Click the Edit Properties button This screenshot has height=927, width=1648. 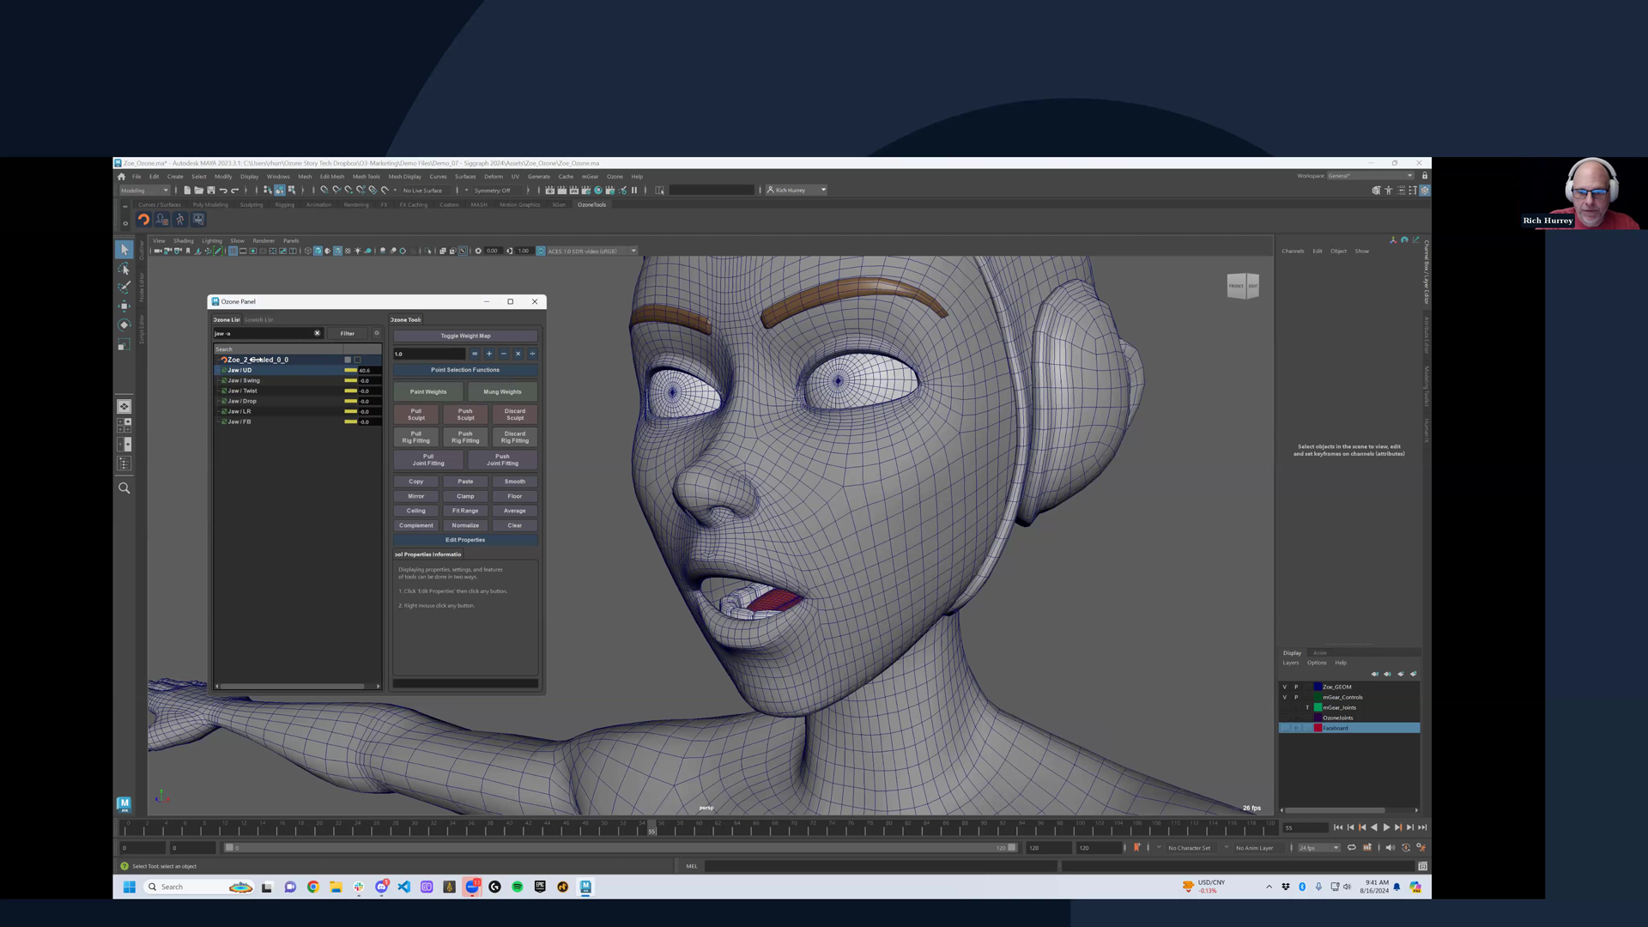point(465,540)
